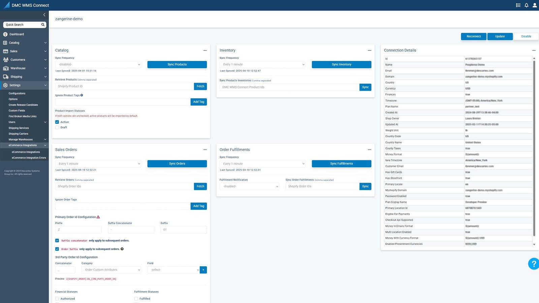Click the Sync Inventory button
Screen dimensions: 539x303
(341, 64)
